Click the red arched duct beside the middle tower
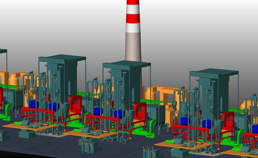The height and width of the screenshot is (158, 258). 140,111
